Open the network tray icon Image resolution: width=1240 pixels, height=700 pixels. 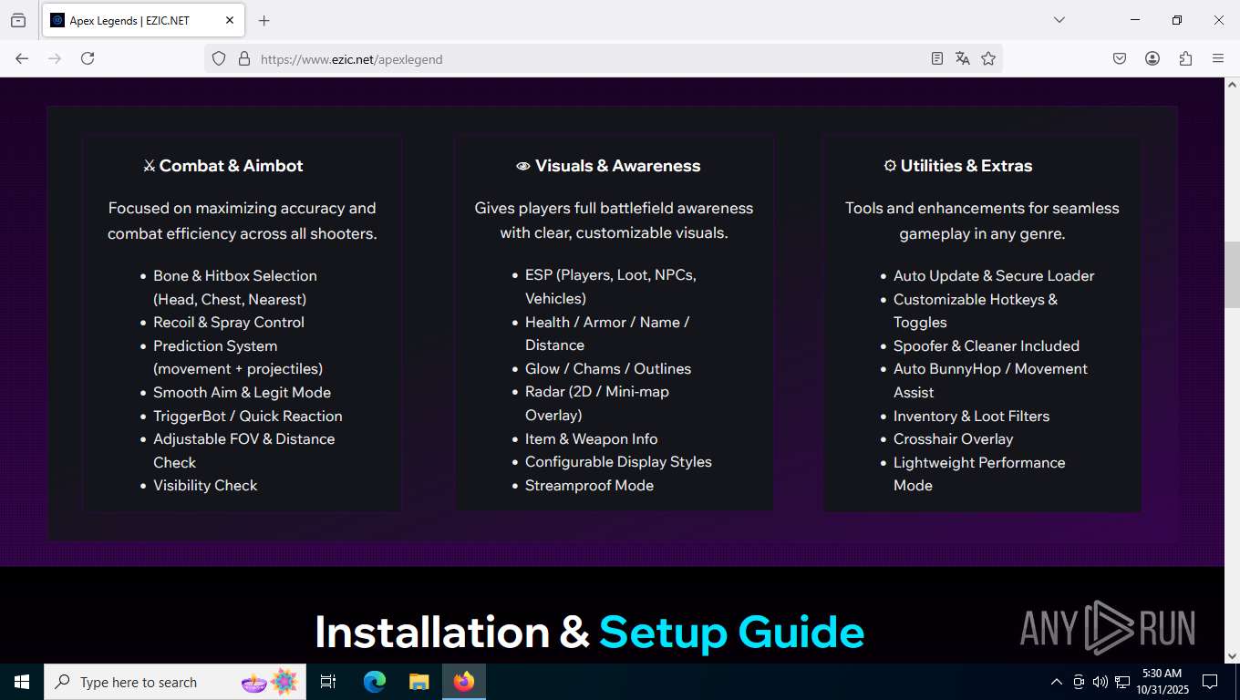coord(1122,682)
